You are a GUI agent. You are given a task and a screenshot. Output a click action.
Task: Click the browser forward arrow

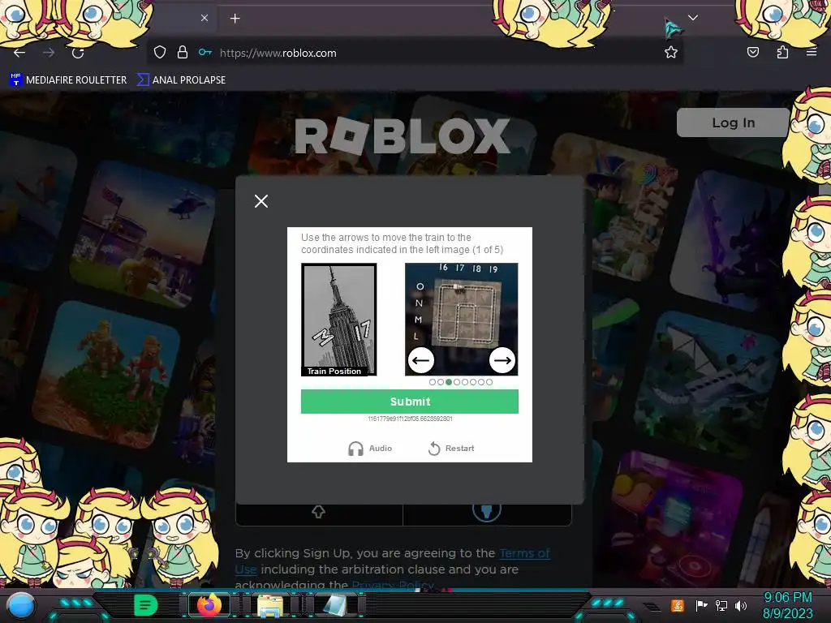coord(49,53)
